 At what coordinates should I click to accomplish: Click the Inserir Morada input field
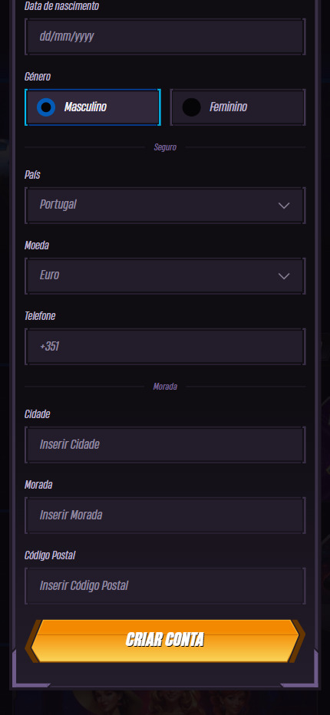coord(165,516)
